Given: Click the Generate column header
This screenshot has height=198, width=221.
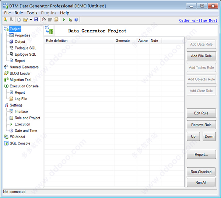Looking at the screenshot, I should [x=126, y=41].
